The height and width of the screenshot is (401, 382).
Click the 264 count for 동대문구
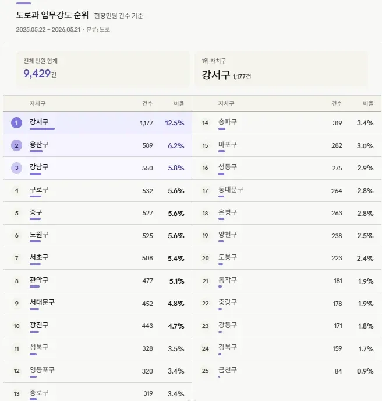[x=337, y=191]
